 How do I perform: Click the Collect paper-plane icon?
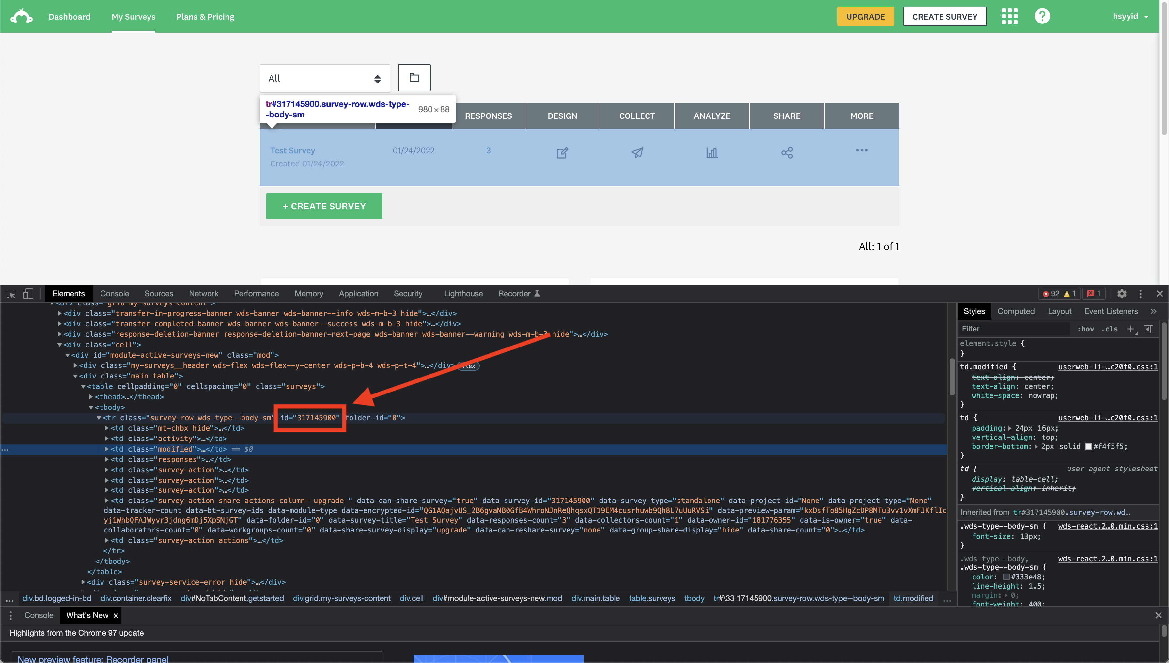[637, 153]
